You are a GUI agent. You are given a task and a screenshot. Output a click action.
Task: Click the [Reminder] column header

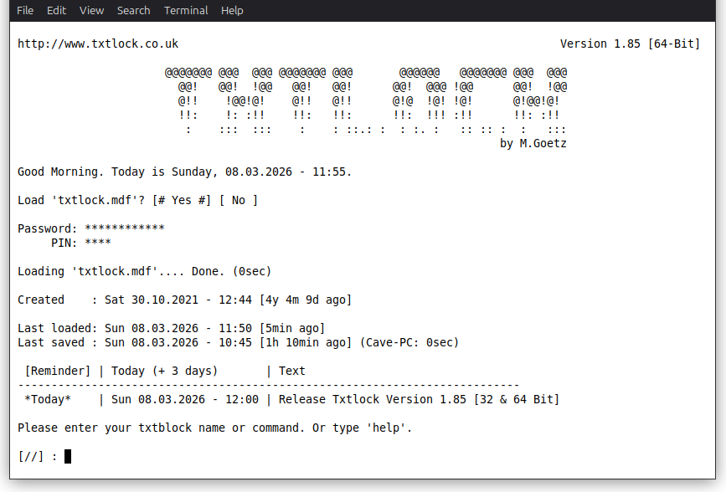point(58,371)
